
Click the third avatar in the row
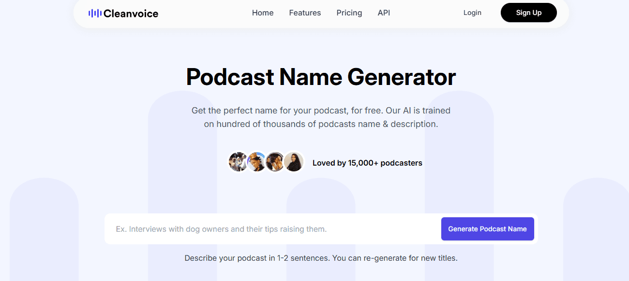click(275, 162)
